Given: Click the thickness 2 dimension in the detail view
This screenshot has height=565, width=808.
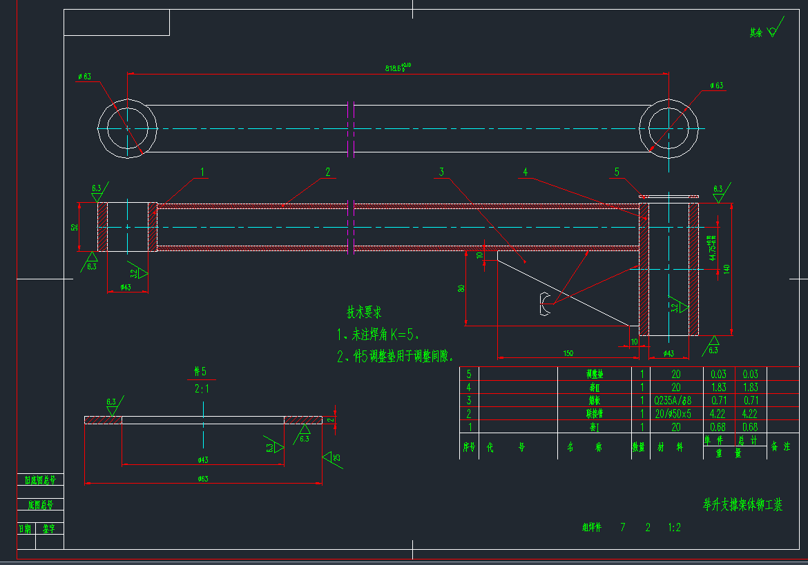Looking at the screenshot, I should [x=331, y=420].
